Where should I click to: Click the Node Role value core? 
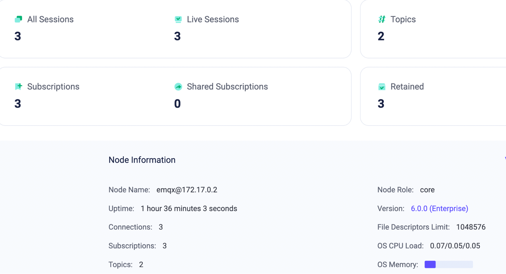[x=427, y=190]
